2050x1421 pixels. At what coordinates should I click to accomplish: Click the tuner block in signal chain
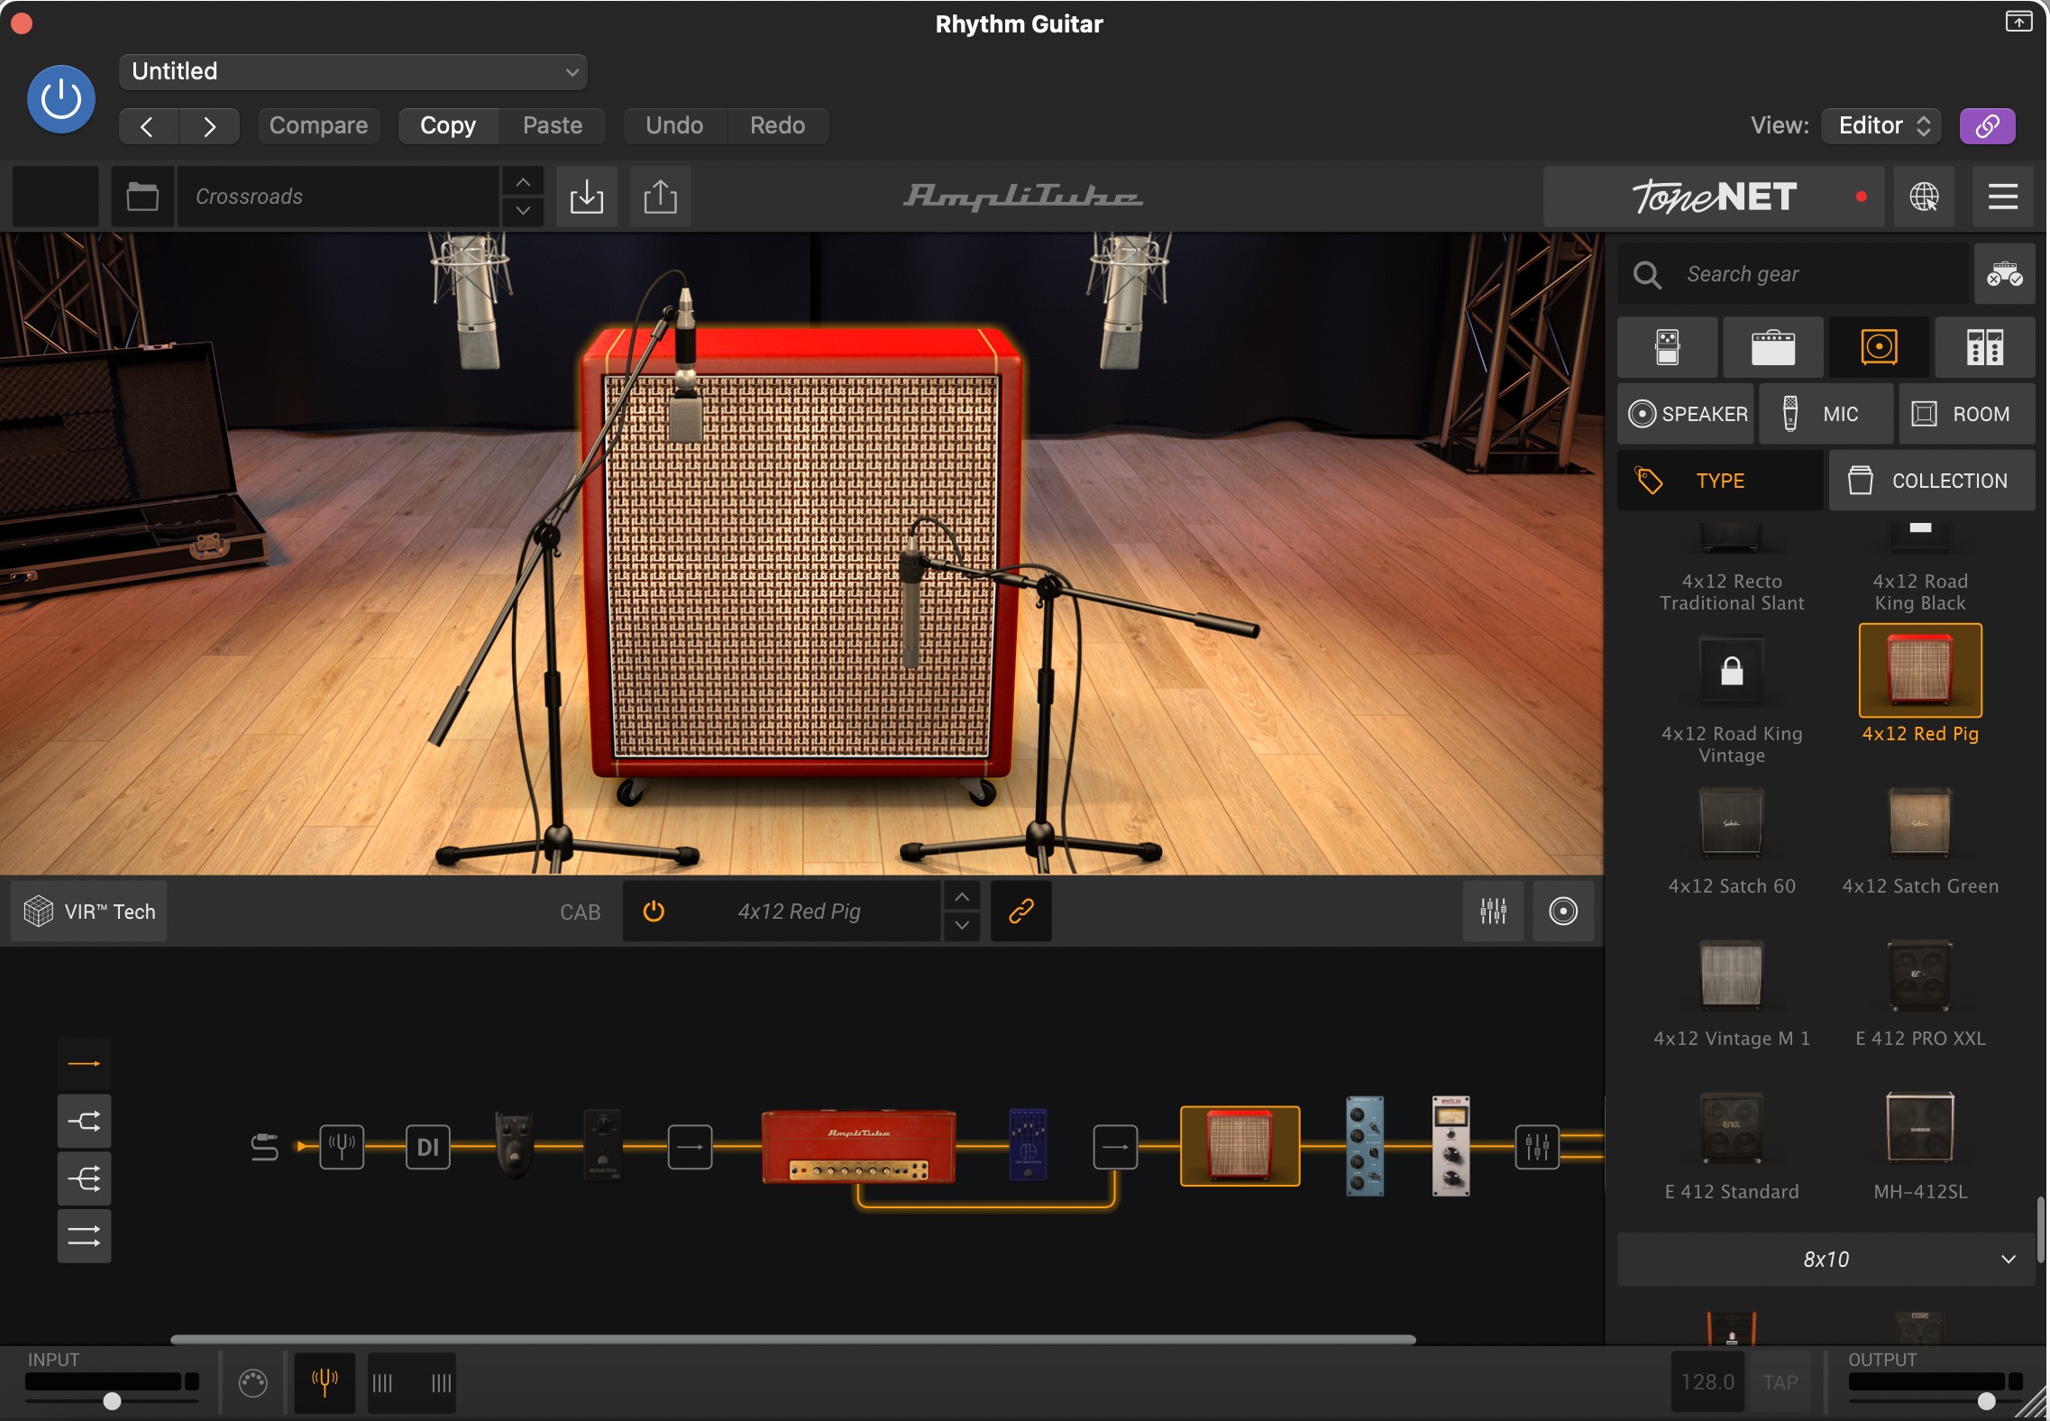(342, 1147)
